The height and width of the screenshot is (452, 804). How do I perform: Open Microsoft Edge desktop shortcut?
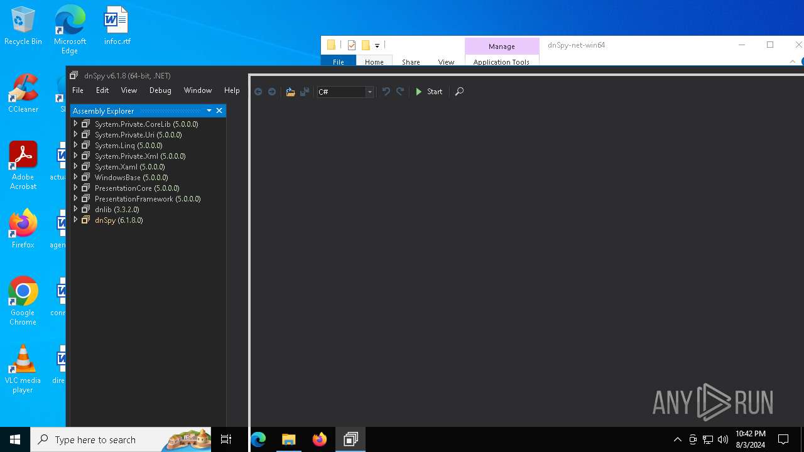(x=70, y=29)
